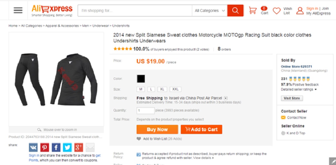Open the Wish List heart icon

tap(277, 11)
